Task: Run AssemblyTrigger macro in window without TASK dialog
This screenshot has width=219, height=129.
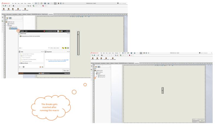Action: click(113, 59)
